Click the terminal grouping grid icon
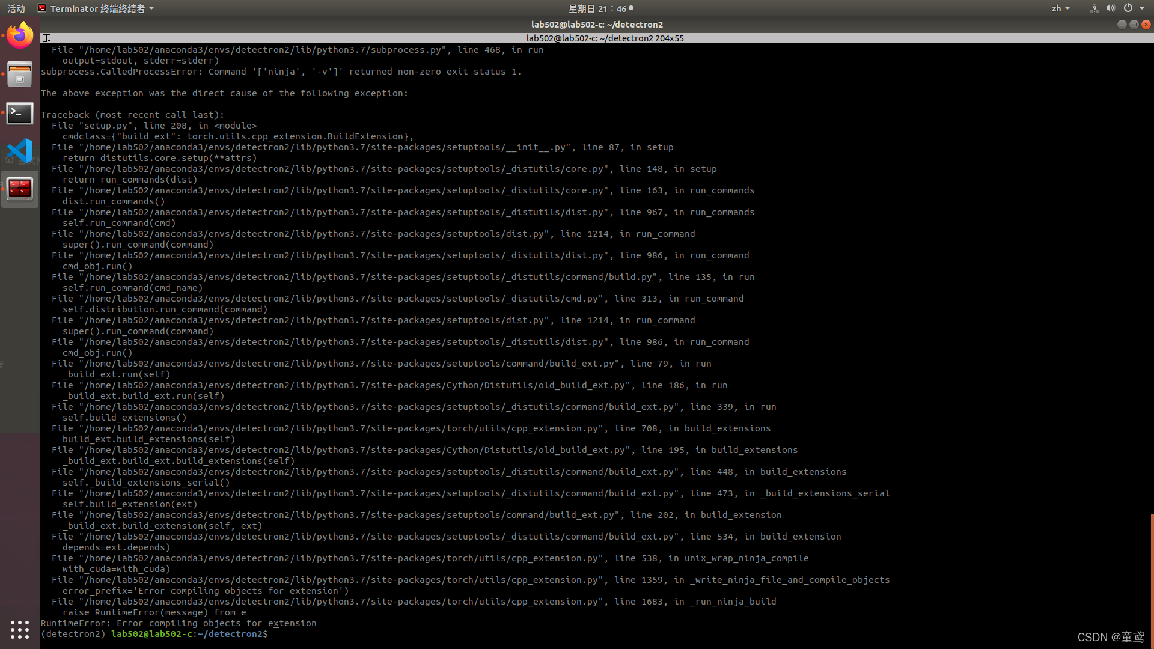1154x649 pixels. click(x=46, y=38)
